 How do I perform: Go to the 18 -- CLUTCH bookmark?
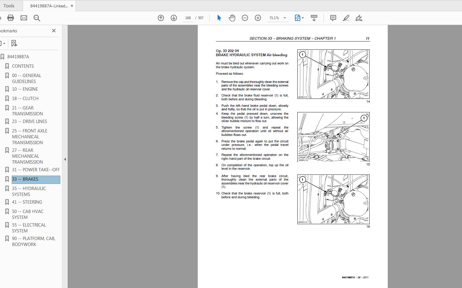(25, 99)
